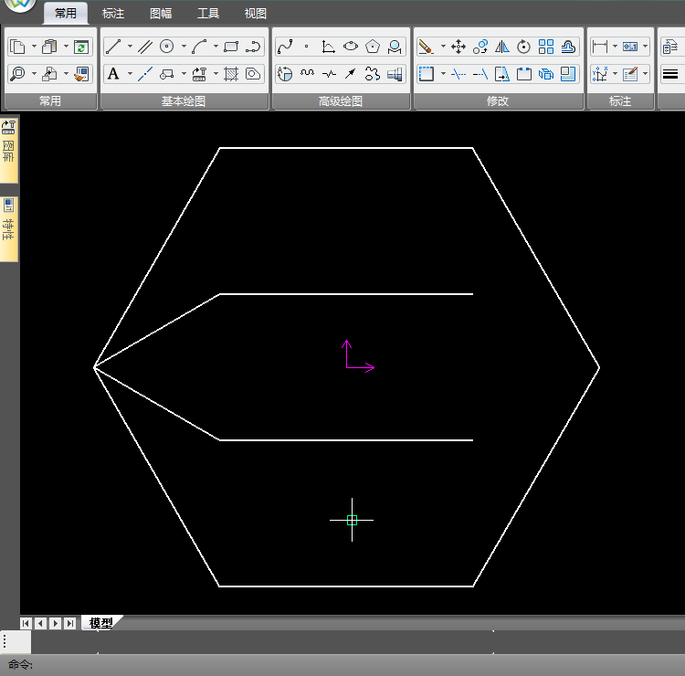Image resolution: width=685 pixels, height=676 pixels.
Task: Switch to the 标注 ribbon tab
Action: [113, 14]
